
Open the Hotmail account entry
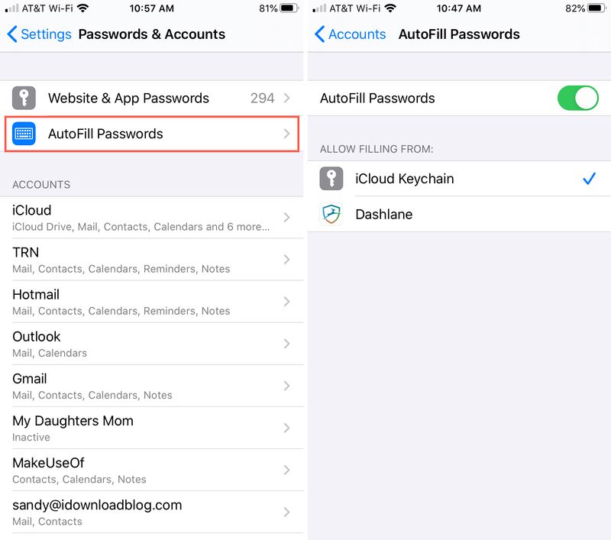151,302
